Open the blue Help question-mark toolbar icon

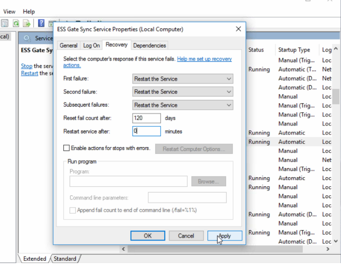click(41, 23)
